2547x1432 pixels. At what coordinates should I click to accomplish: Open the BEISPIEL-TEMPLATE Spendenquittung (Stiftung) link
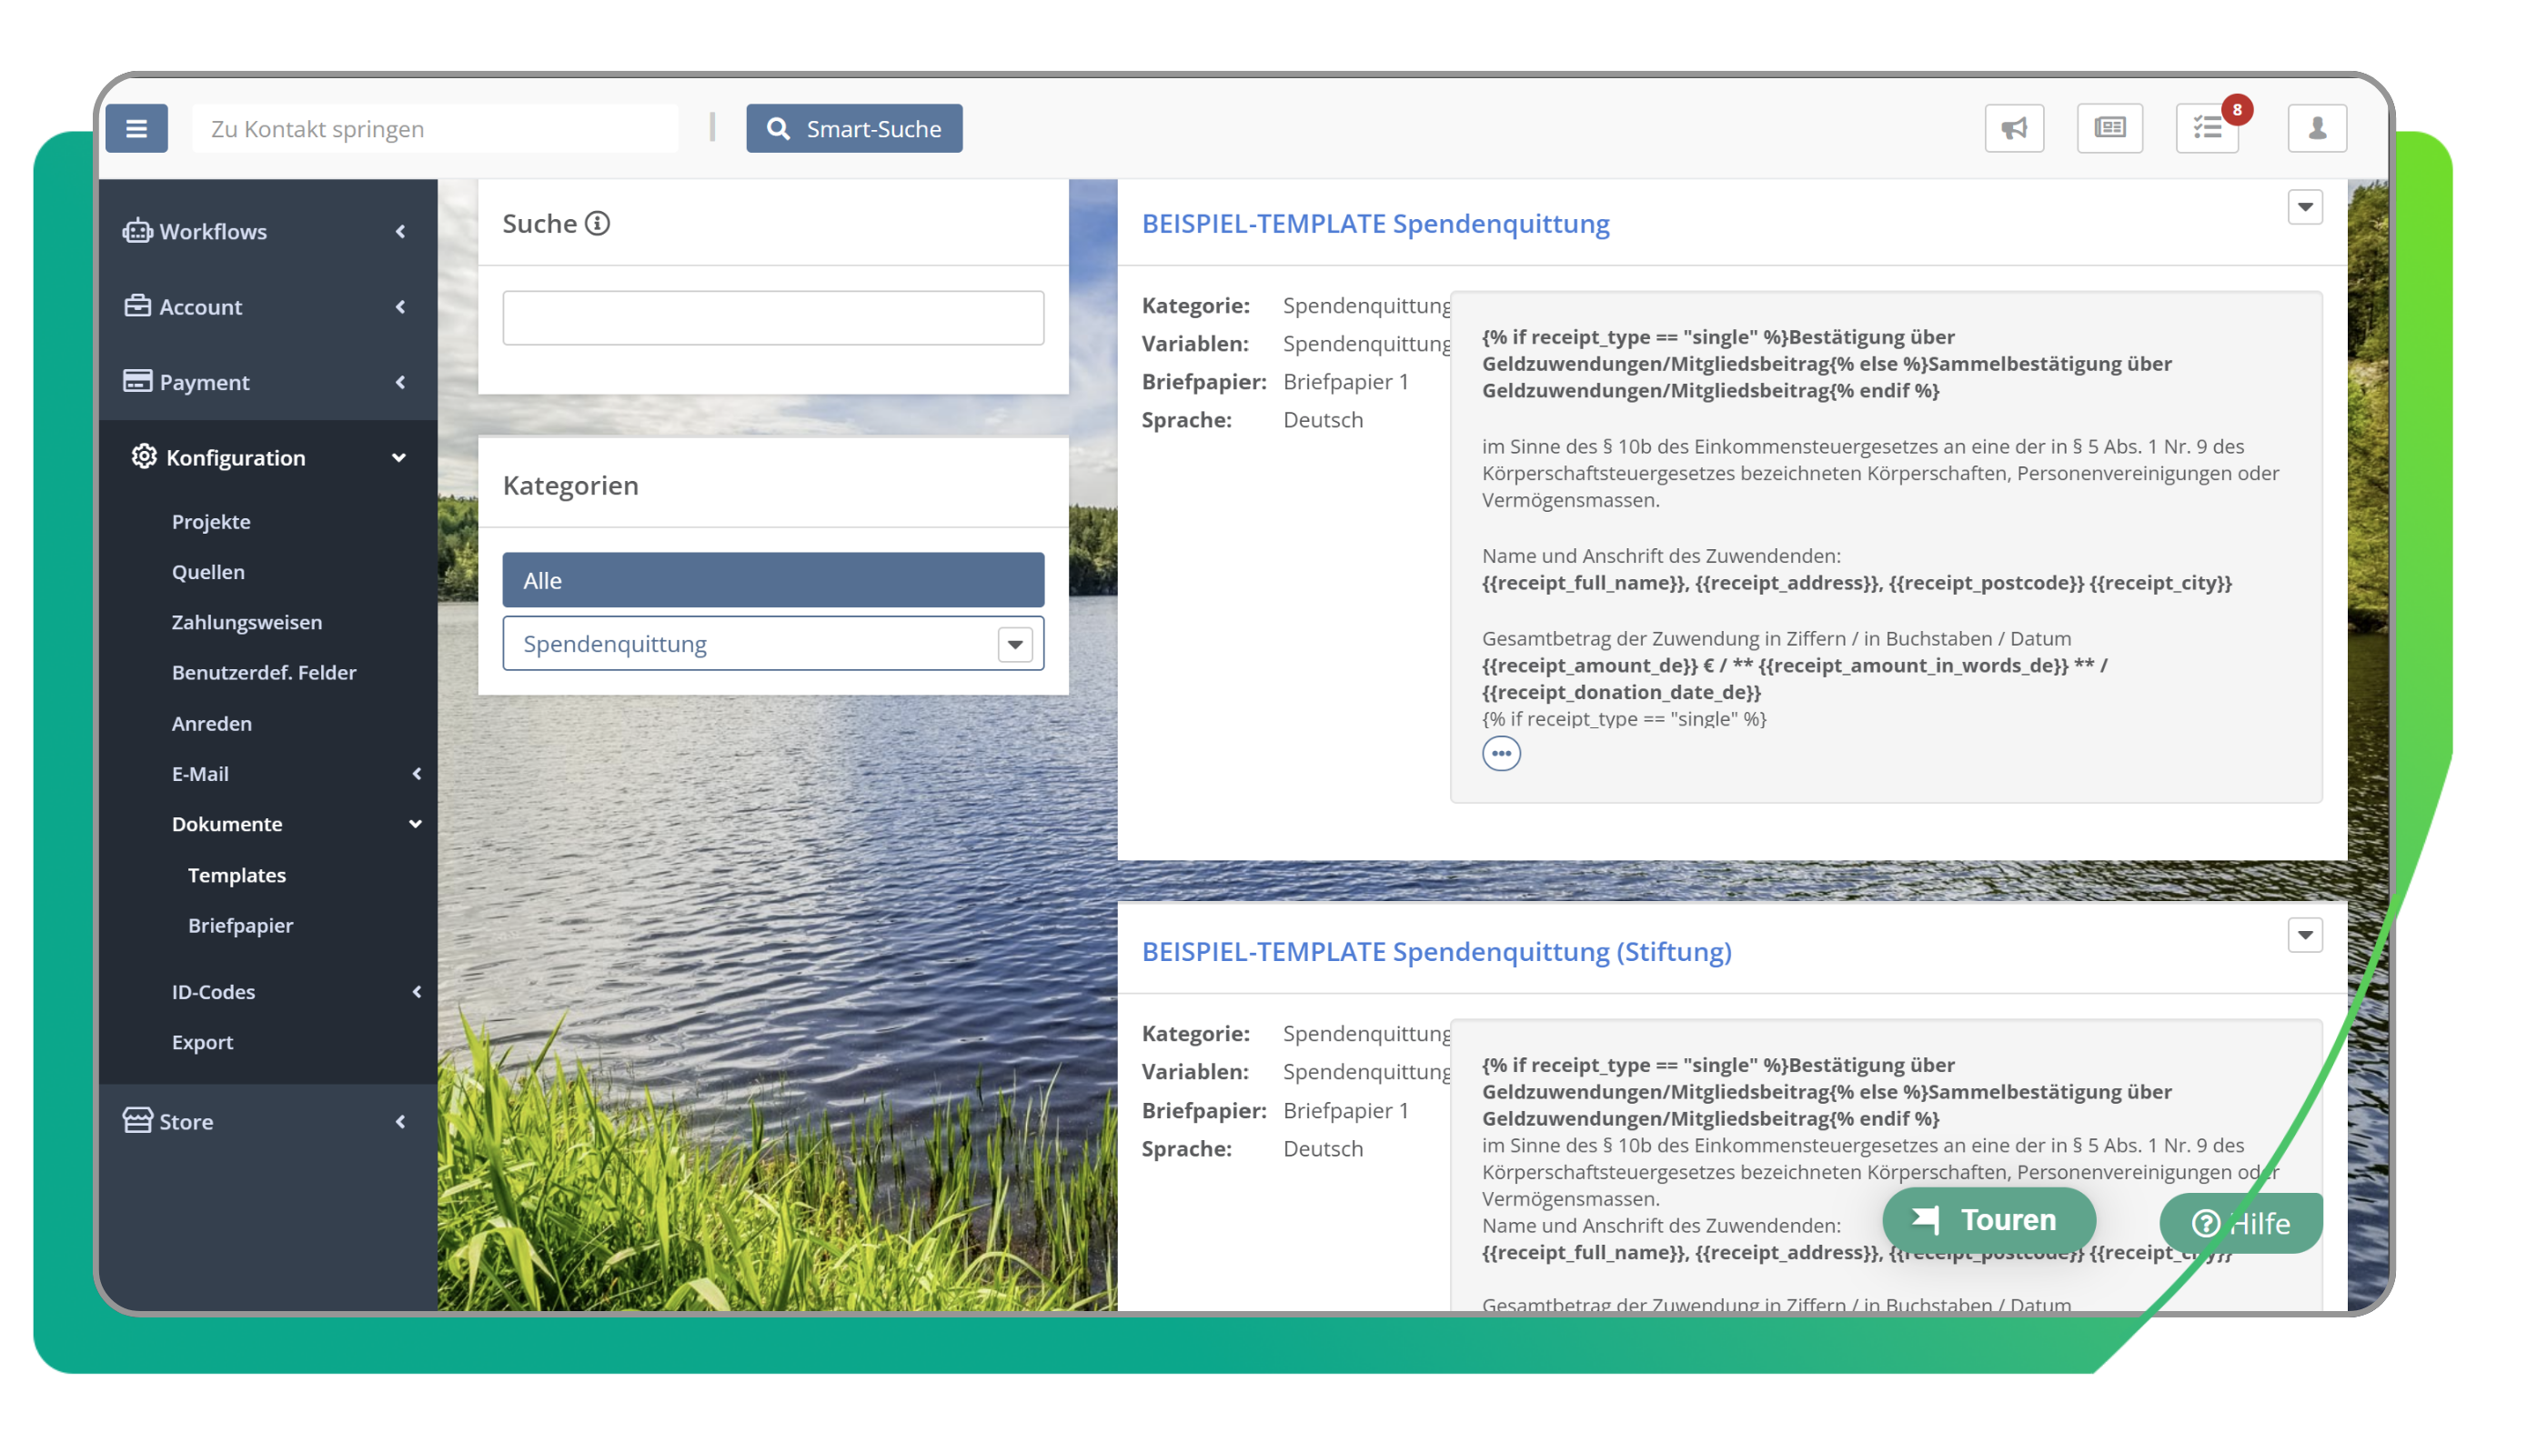pos(1435,952)
